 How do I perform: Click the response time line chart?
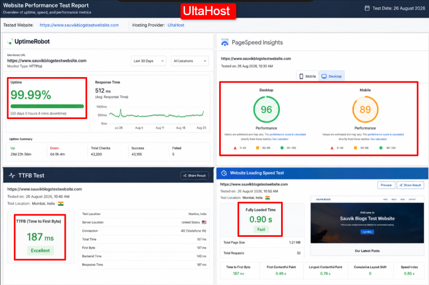click(156, 114)
